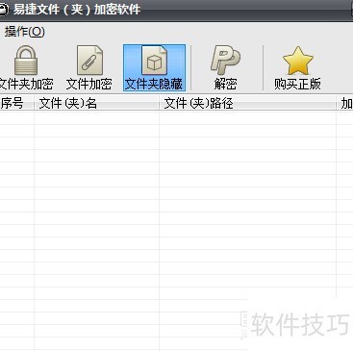Viewport: 353px width, 351px height.
Task: Activate the 文件夹隐藏 box icon
Action: click(x=154, y=61)
